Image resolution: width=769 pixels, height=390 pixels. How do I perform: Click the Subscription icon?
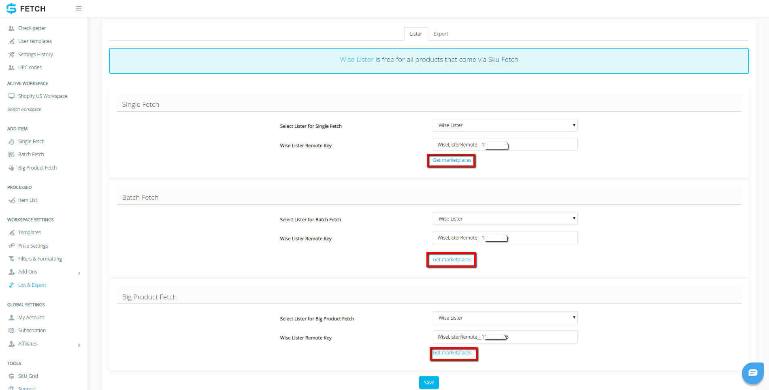pyautogui.click(x=11, y=331)
